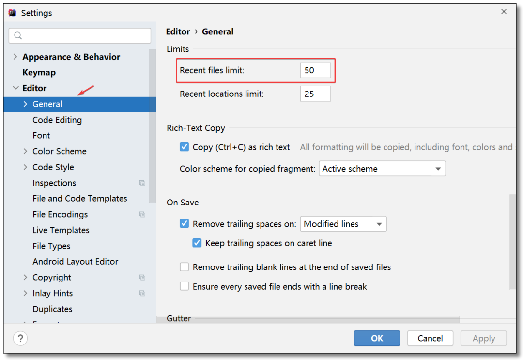The width and height of the screenshot is (523, 360).
Task: Click the project-level icon beside Inlay Hints
Action: point(142,293)
